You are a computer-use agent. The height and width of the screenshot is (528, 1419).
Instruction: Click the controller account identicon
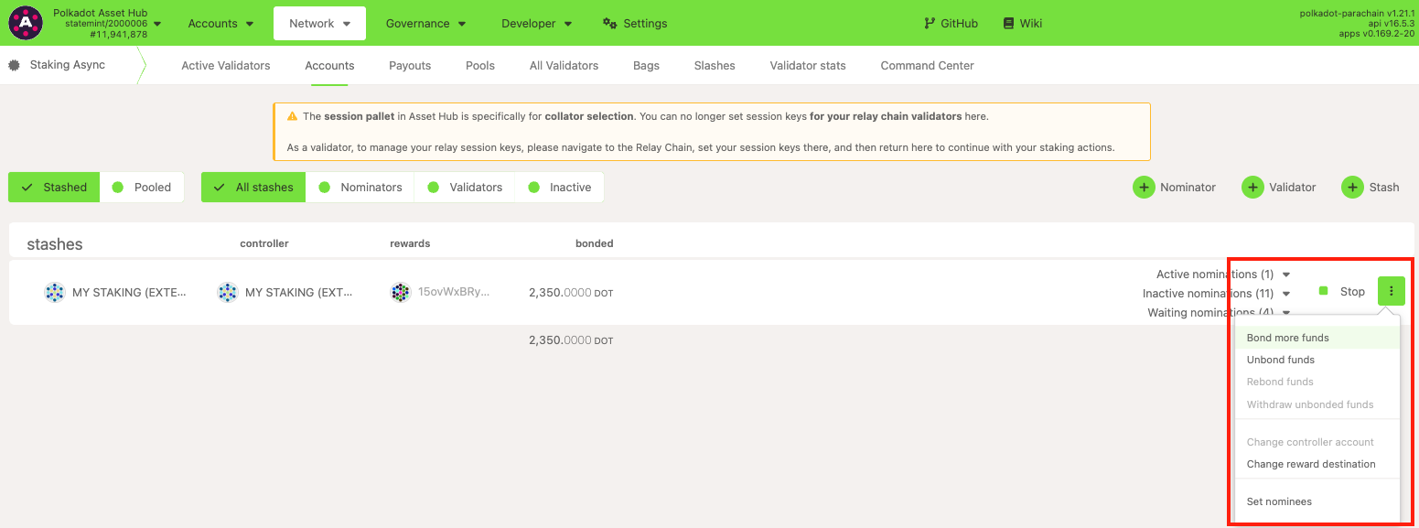pyautogui.click(x=228, y=293)
